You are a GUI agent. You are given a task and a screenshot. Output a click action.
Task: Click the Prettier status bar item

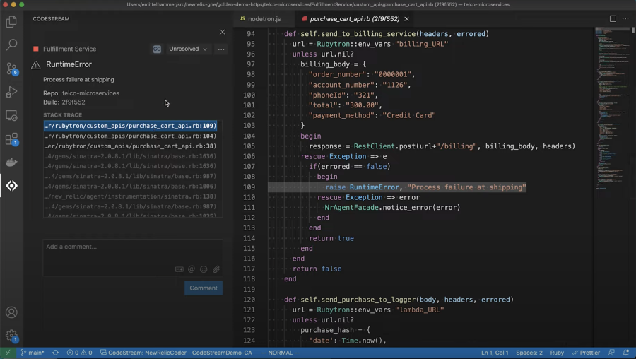(x=586, y=353)
